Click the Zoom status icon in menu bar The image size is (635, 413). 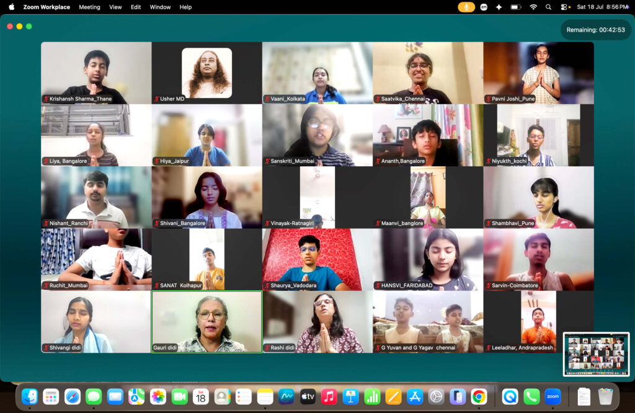tap(484, 7)
